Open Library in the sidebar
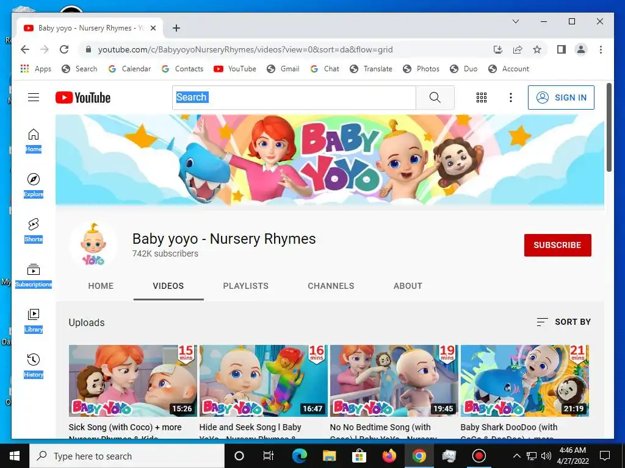 coord(34,321)
